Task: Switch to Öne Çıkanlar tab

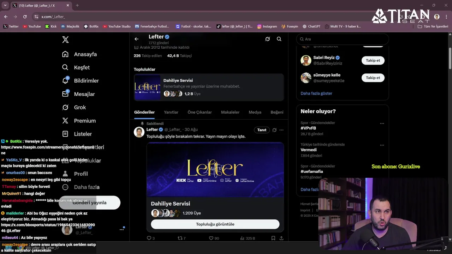Action: point(200,112)
